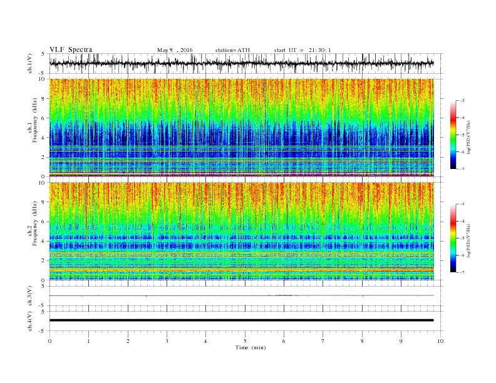
Task: Click the "station=ATH" label
Action: (x=232, y=50)
